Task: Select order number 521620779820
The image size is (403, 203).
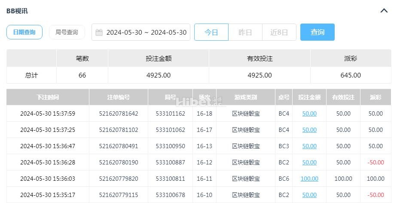Action: (x=119, y=179)
